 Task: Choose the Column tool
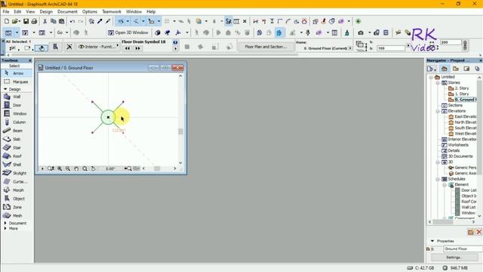click(x=17, y=122)
